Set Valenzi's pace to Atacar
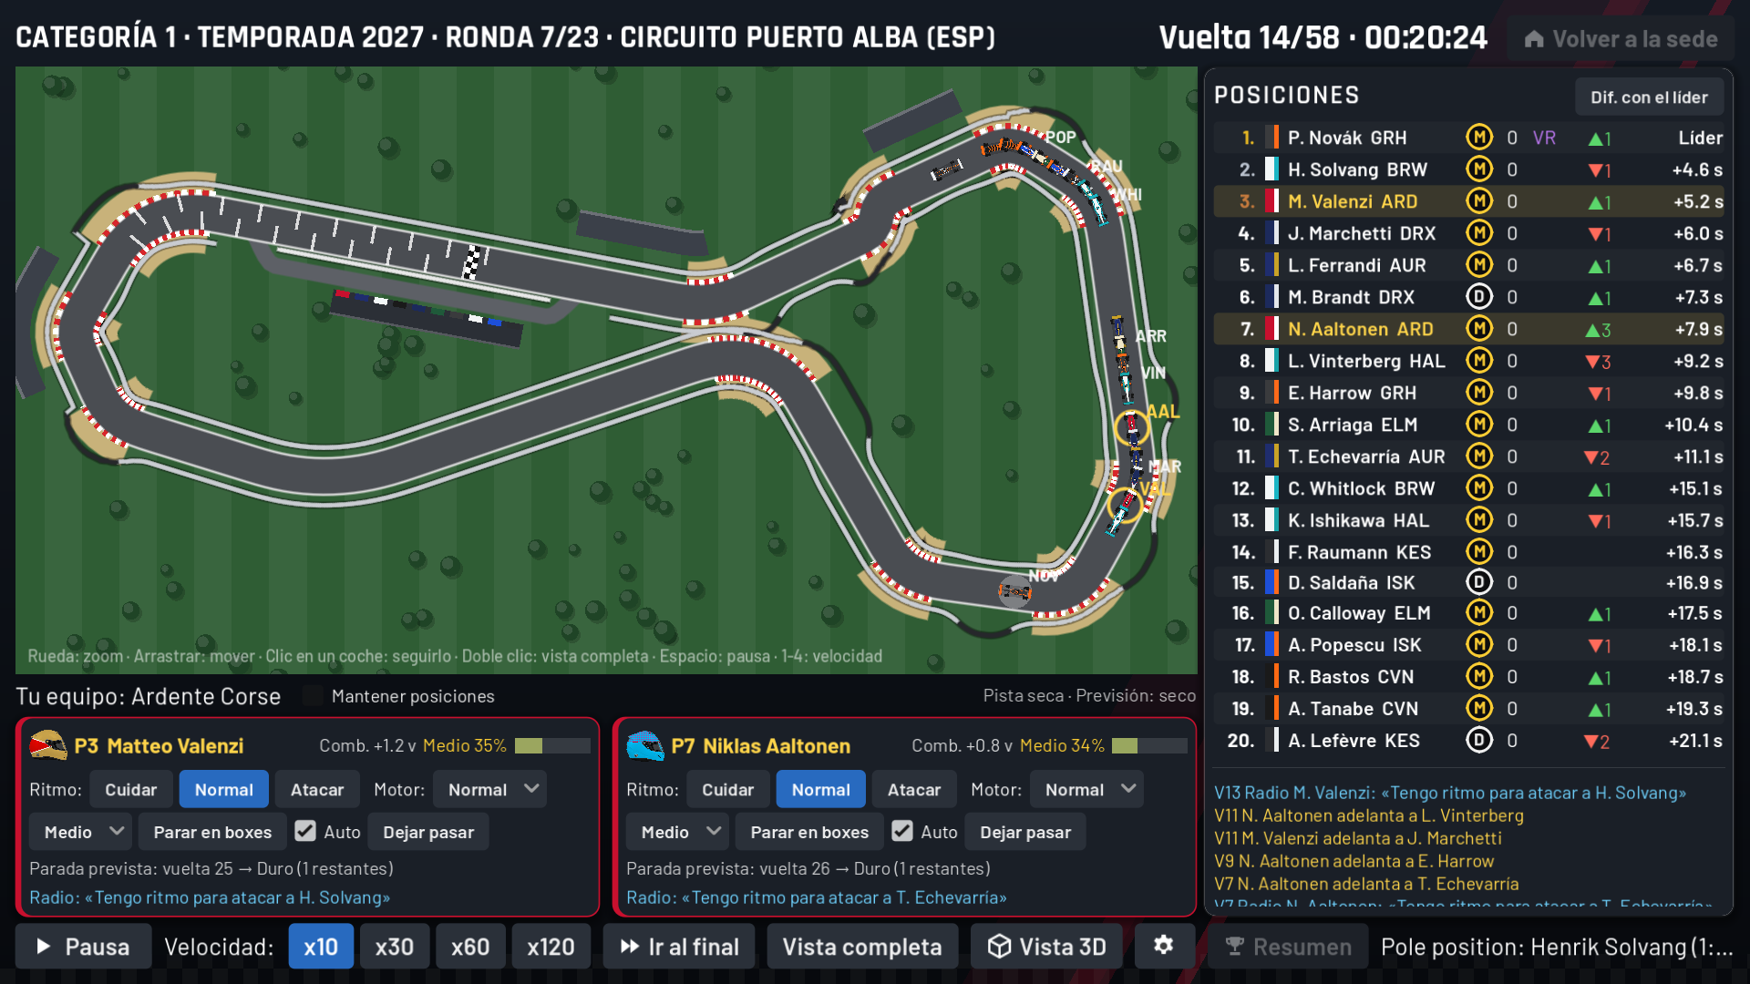Image resolution: width=1750 pixels, height=984 pixels. 317,789
